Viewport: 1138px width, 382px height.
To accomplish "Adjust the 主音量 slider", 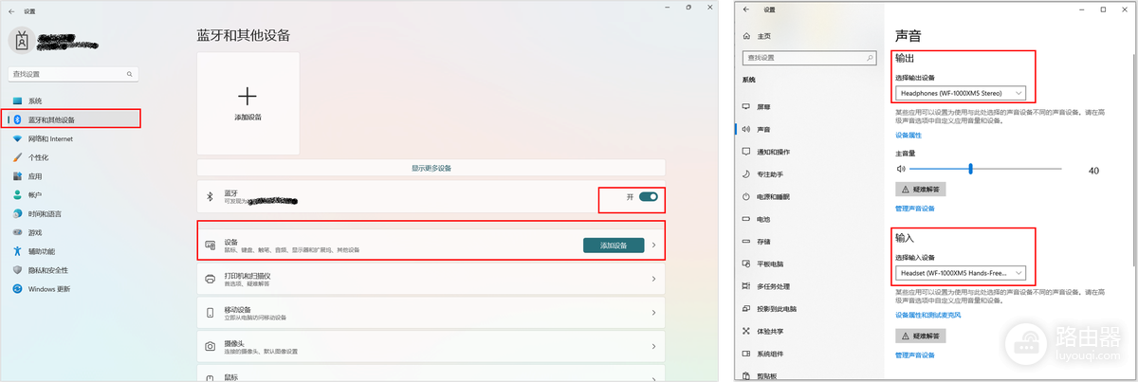I will click(x=987, y=169).
